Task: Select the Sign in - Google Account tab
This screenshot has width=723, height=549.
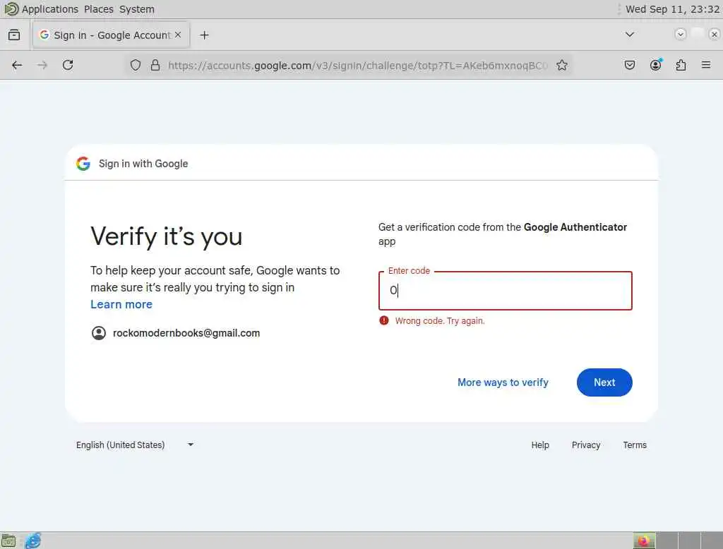Action: point(111,35)
